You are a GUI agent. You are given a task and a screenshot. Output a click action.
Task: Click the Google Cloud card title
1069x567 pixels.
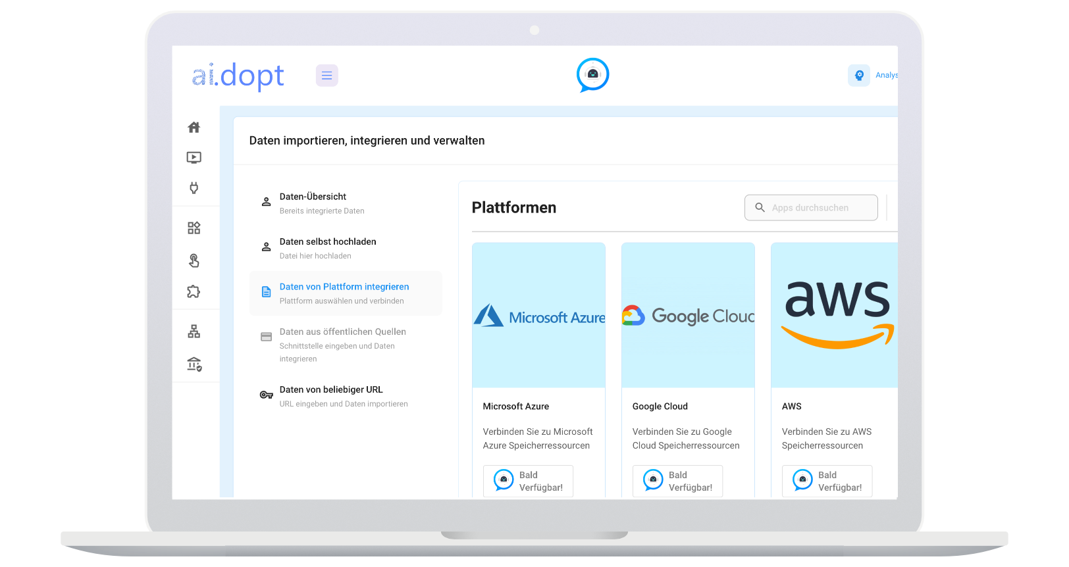click(660, 407)
